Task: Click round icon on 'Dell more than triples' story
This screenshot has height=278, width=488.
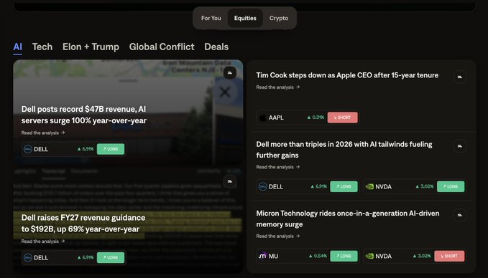Action: (x=460, y=146)
